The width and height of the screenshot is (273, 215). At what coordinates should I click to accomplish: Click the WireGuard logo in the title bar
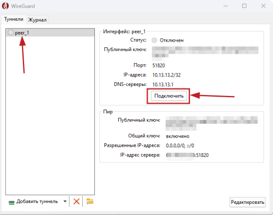(x=5, y=6)
